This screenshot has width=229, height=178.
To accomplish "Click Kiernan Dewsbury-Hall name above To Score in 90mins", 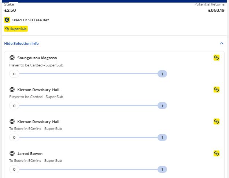I will click(x=38, y=122).
